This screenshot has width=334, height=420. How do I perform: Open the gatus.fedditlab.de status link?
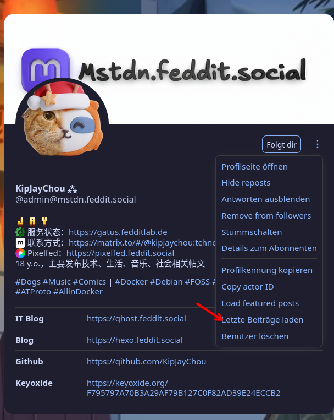pyautogui.click(x=118, y=232)
